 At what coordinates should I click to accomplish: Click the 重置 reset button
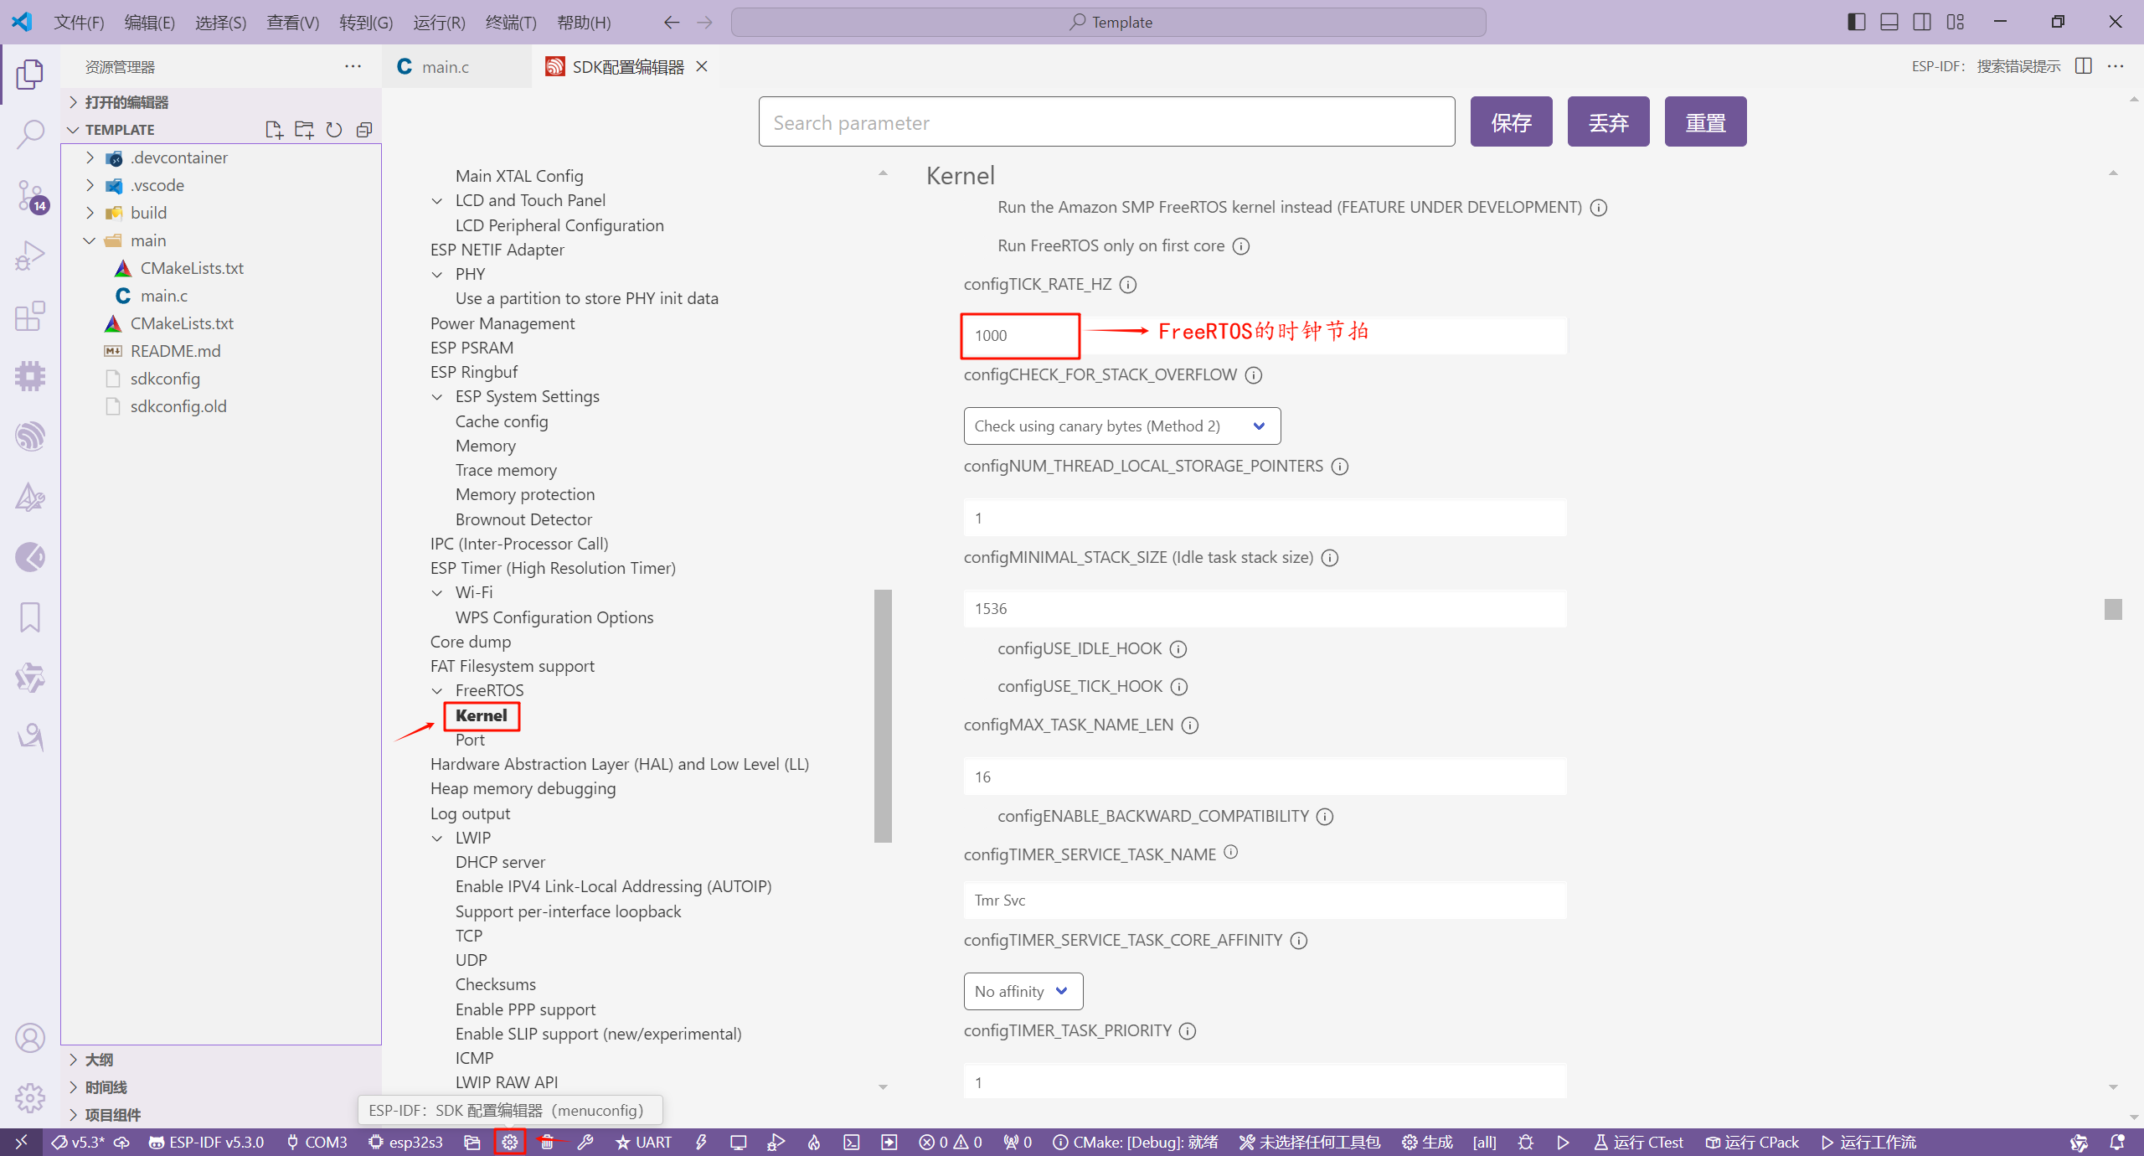[x=1705, y=122]
